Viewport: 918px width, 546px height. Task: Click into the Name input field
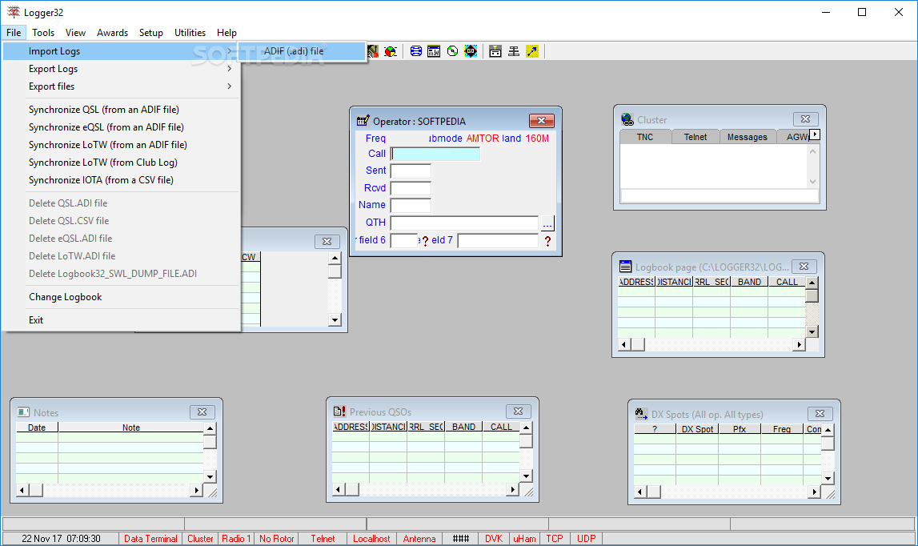(411, 205)
